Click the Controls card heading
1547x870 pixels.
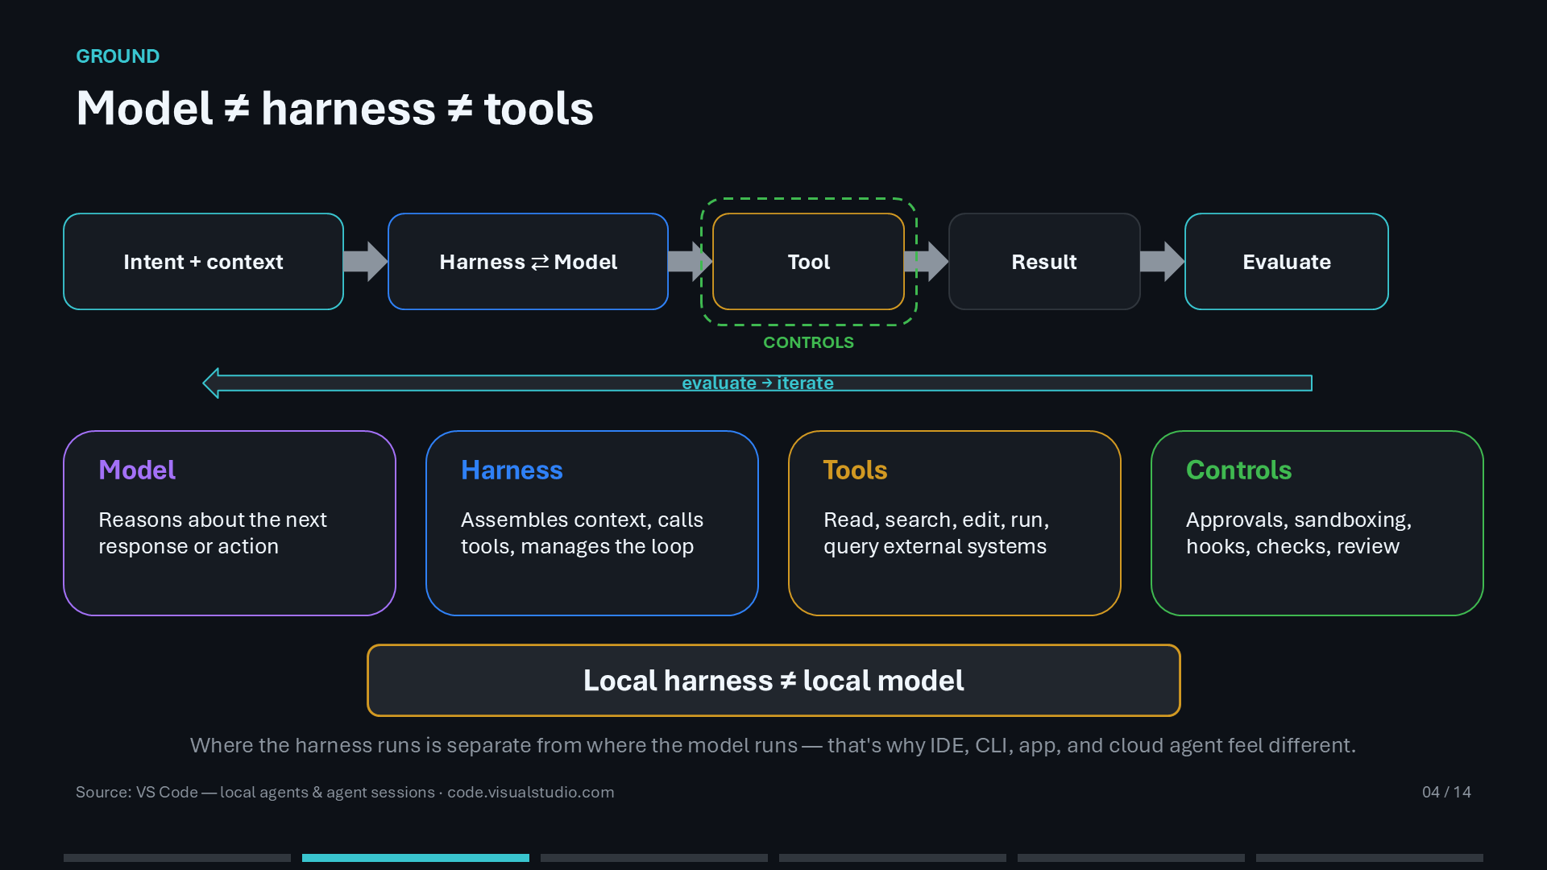tap(1238, 470)
